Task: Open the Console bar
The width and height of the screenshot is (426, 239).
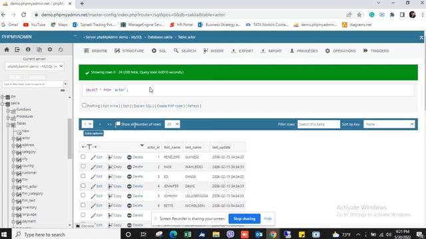Action: (x=85, y=226)
